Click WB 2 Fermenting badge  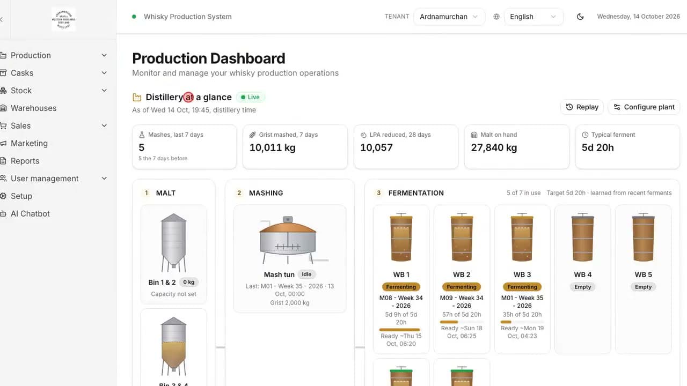click(x=462, y=287)
